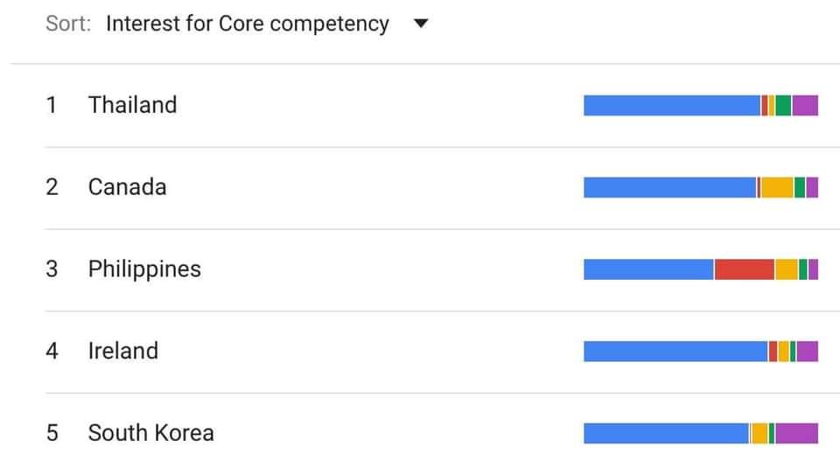Click the yellow segment of South Korea's bar
Viewport: 840px width, 467px height.
(759, 433)
